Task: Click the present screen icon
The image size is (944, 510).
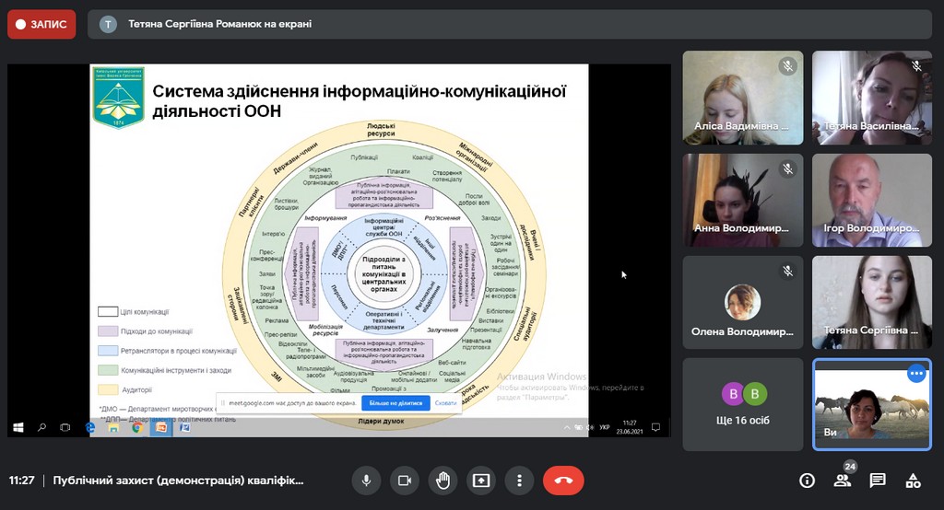Action: tap(480, 480)
